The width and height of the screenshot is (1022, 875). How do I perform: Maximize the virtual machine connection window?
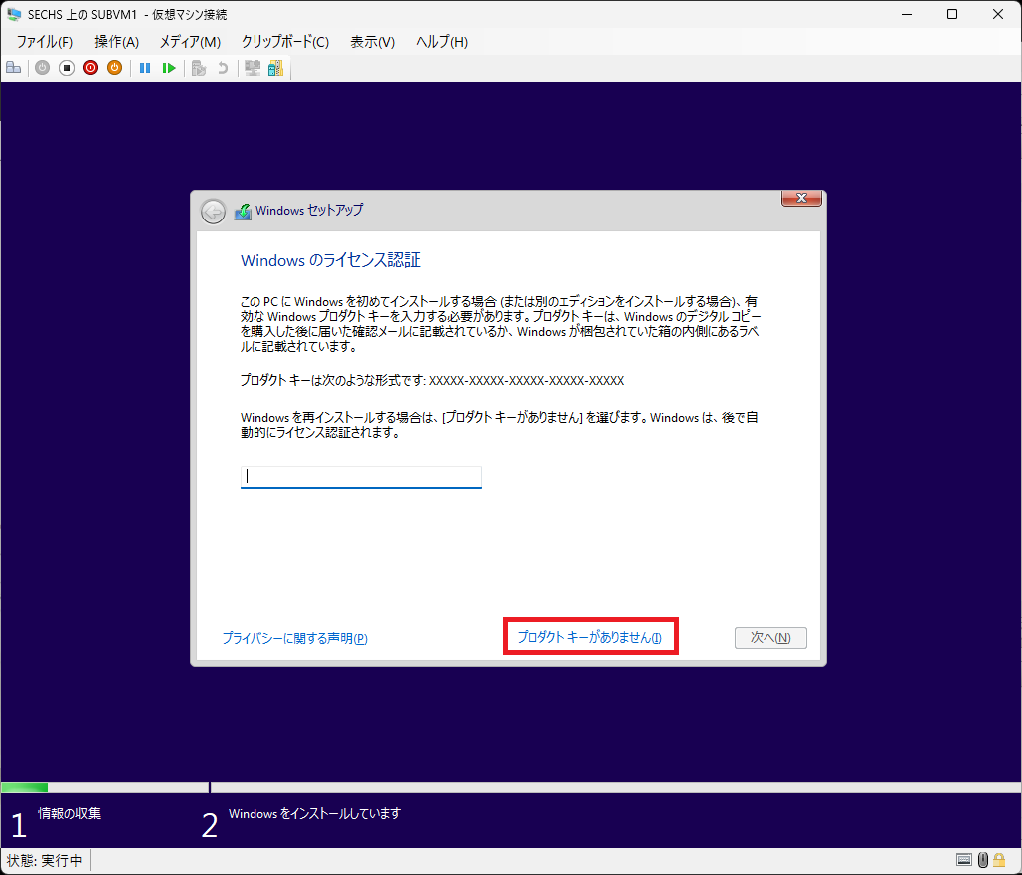coord(952,14)
